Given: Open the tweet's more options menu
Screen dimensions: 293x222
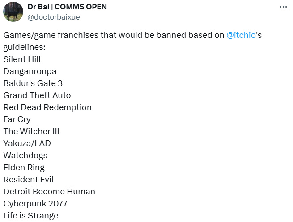Looking at the screenshot, I should 283,7.
